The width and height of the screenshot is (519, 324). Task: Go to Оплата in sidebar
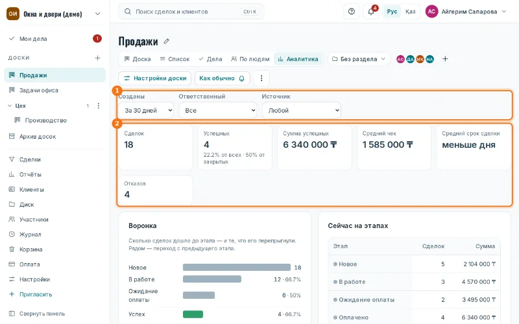pos(54,264)
